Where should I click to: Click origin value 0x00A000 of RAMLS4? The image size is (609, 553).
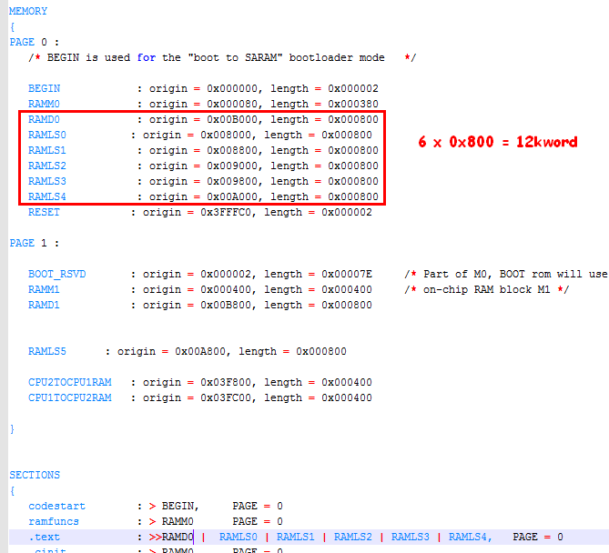pos(232,197)
